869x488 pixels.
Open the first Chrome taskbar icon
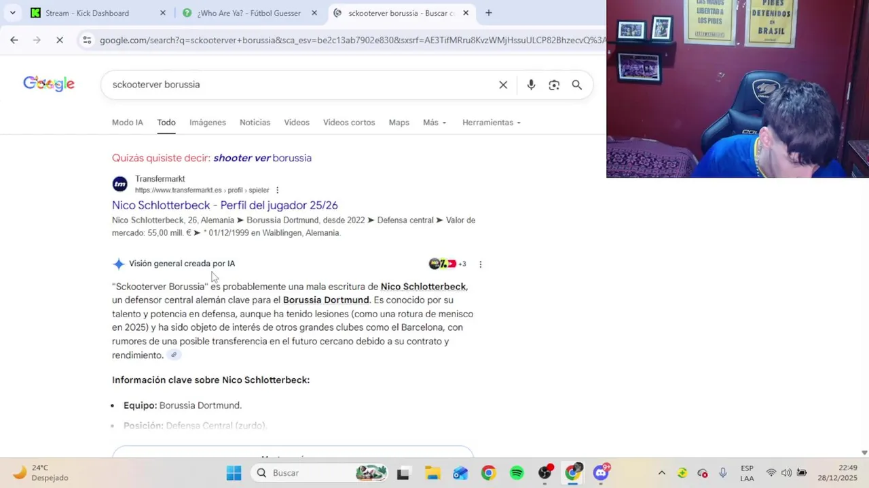point(488,473)
